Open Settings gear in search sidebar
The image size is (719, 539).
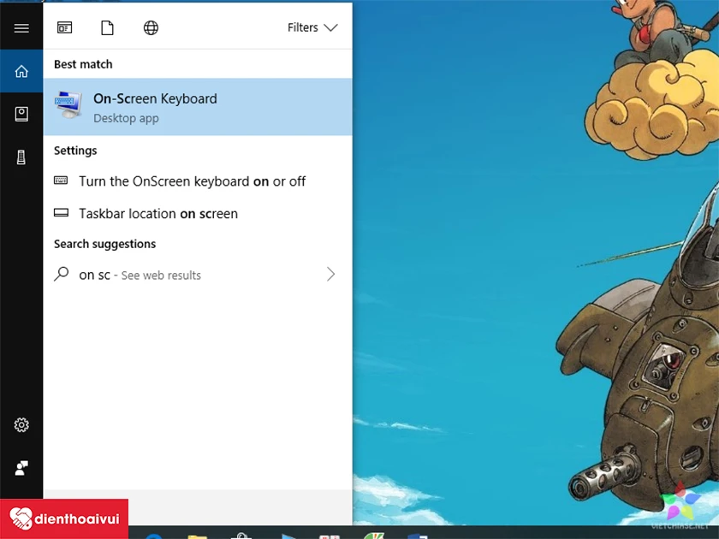(21, 425)
